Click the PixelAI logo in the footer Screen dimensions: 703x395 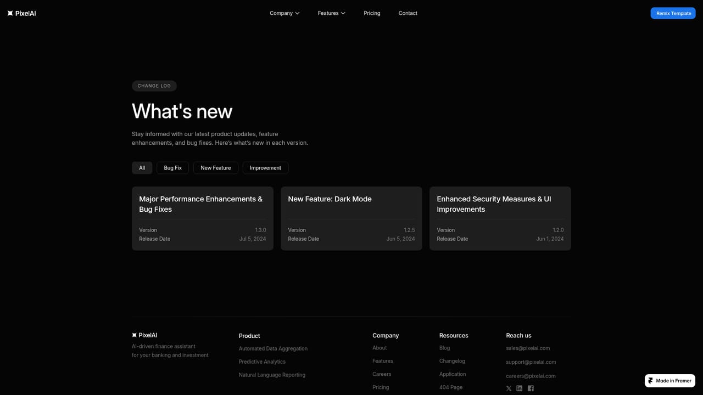point(144,335)
